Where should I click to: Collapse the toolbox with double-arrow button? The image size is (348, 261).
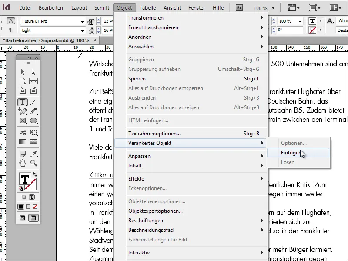(x=29, y=57)
